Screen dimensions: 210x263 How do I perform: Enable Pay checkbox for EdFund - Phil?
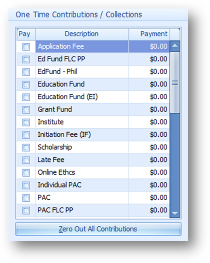(x=26, y=72)
